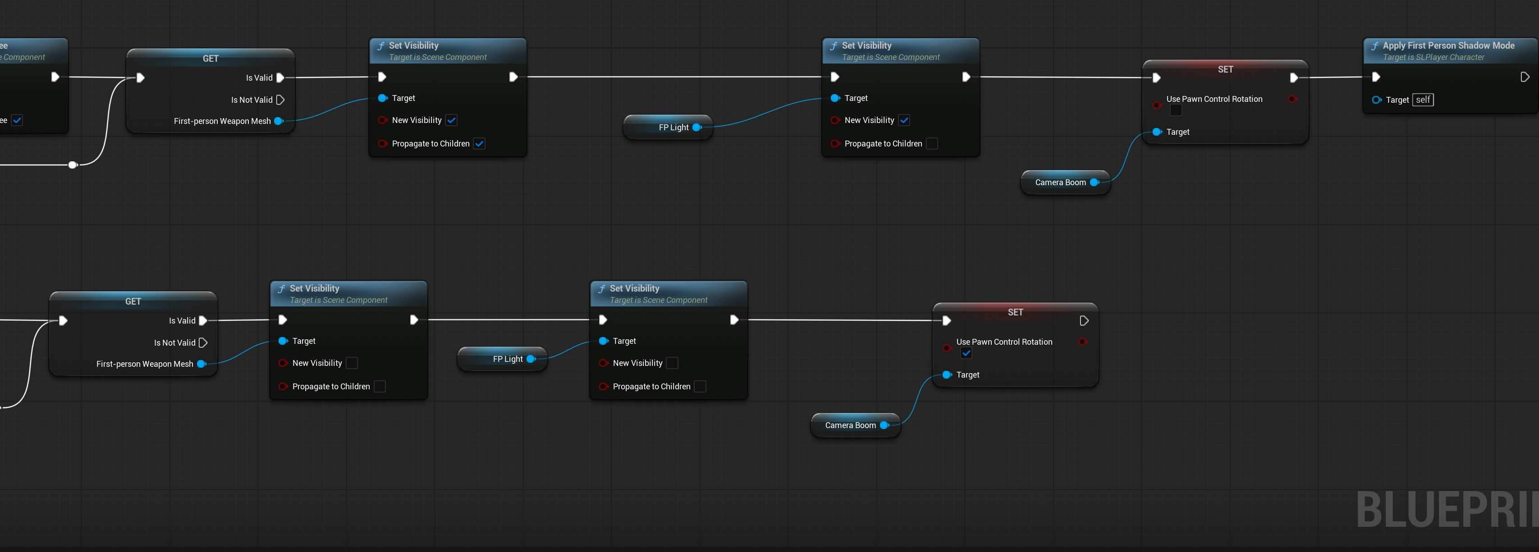Screen dimensions: 1539x552
Task: Click the lower Camera Boom variable output pin
Action: pos(885,425)
